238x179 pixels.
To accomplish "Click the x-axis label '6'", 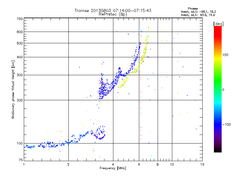I will [x=139, y=164].
